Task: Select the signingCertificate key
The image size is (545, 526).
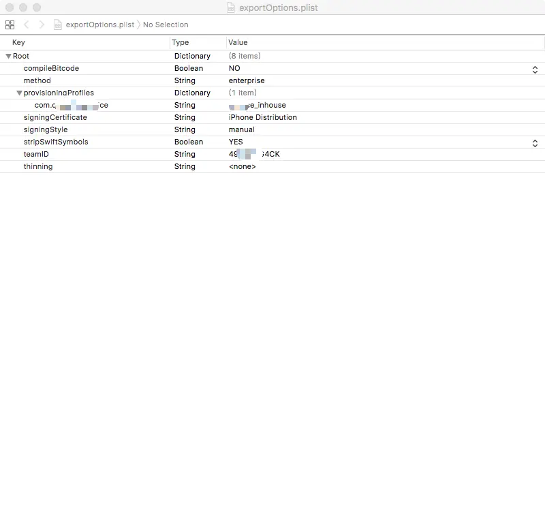Action: 55,117
